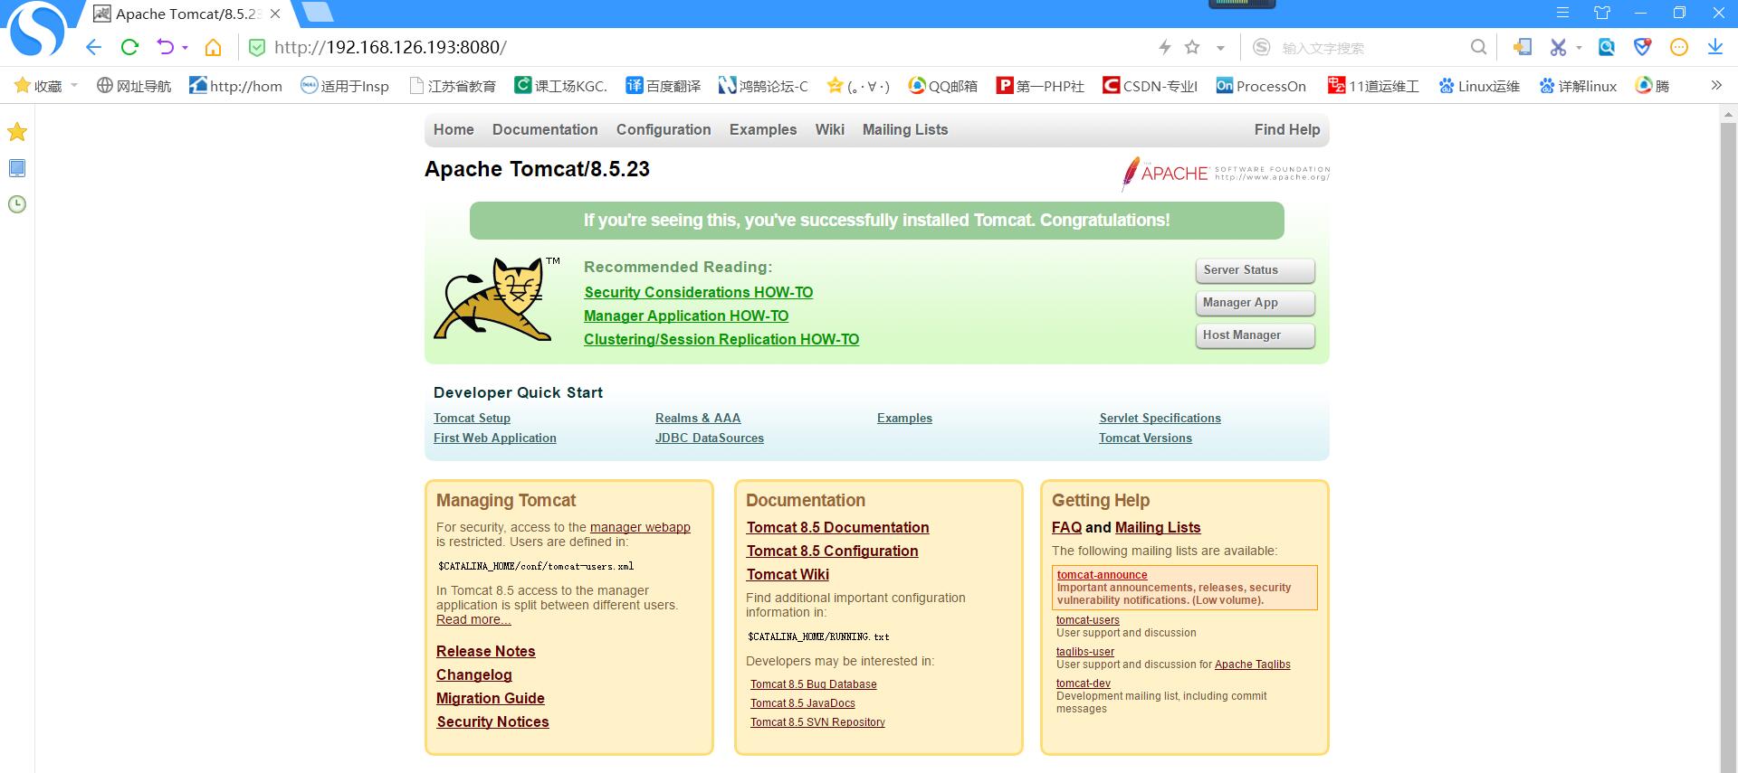Viewport: 1738px width, 773px height.
Task: Open the CSDN-专业 bookmark
Action: click(1150, 86)
